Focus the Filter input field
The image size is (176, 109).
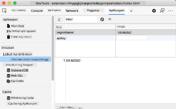click(81, 19)
